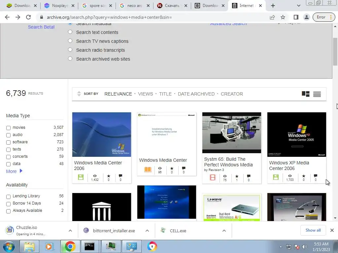Click views eye icon showing 1,703
The width and height of the screenshot is (338, 253).
point(290,176)
